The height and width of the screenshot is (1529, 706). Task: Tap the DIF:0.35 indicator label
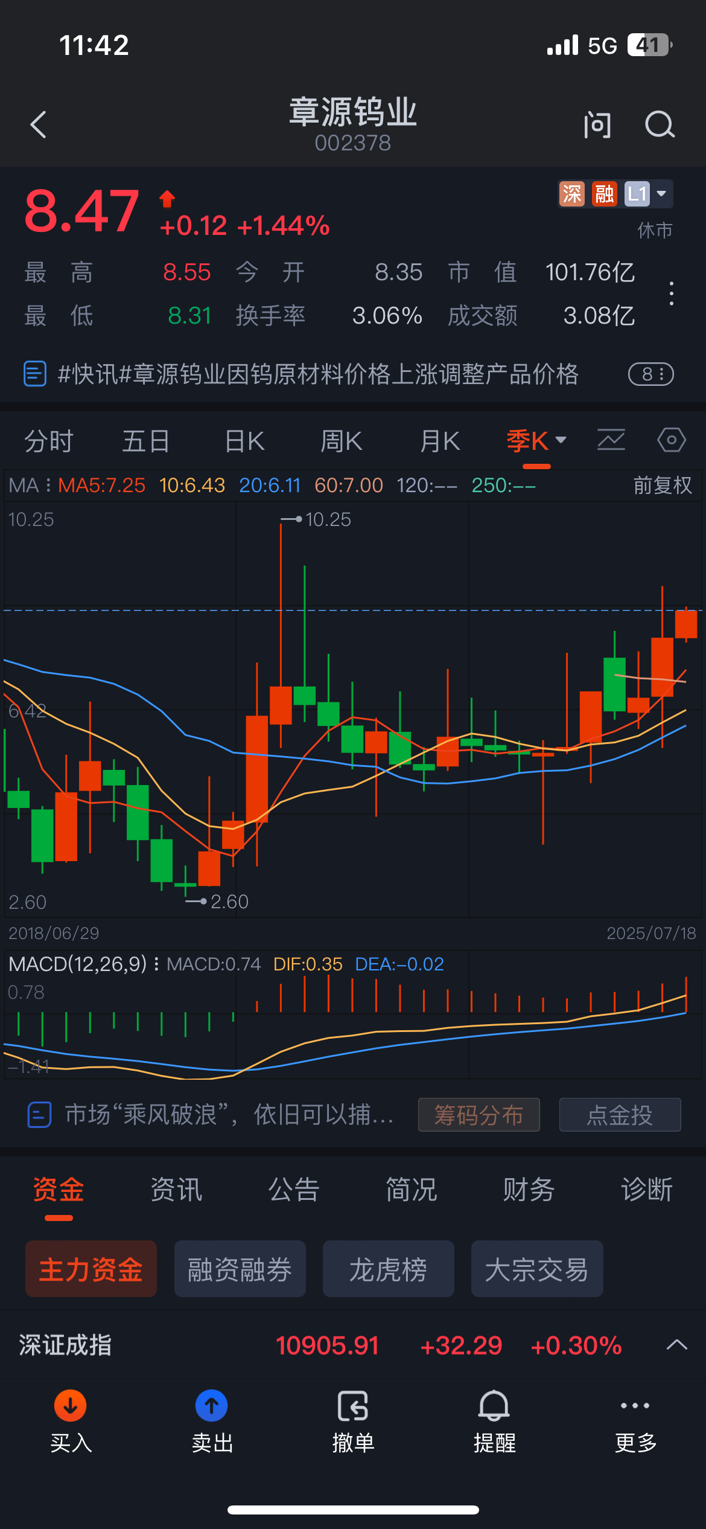[308, 964]
